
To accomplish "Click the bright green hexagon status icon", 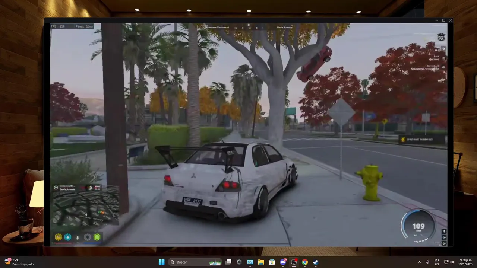I will [97, 237].
